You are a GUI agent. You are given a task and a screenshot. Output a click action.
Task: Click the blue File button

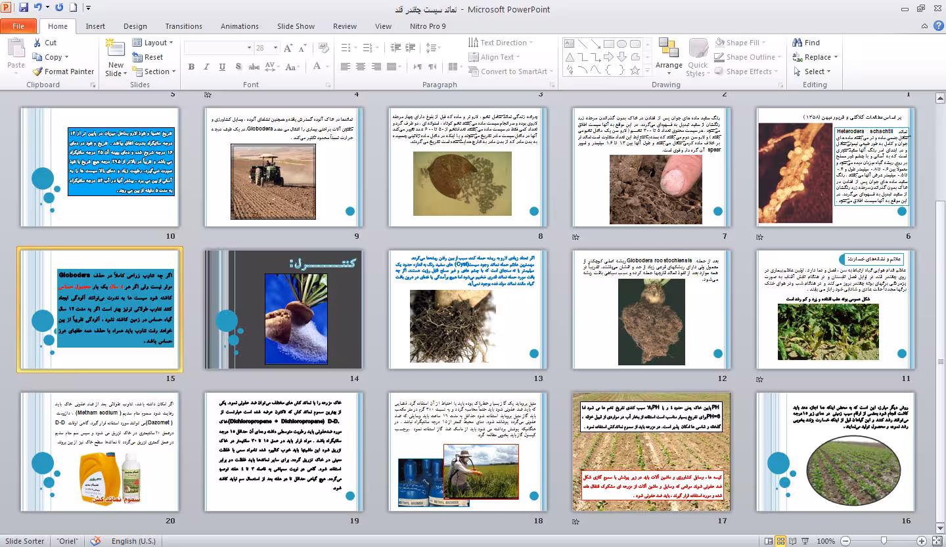pyautogui.click(x=18, y=26)
